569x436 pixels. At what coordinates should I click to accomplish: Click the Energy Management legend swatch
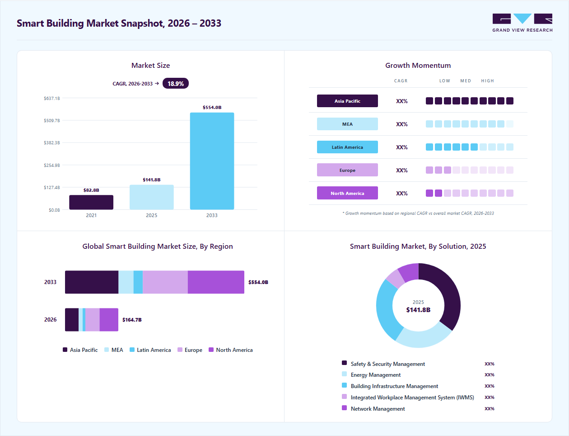(344, 374)
